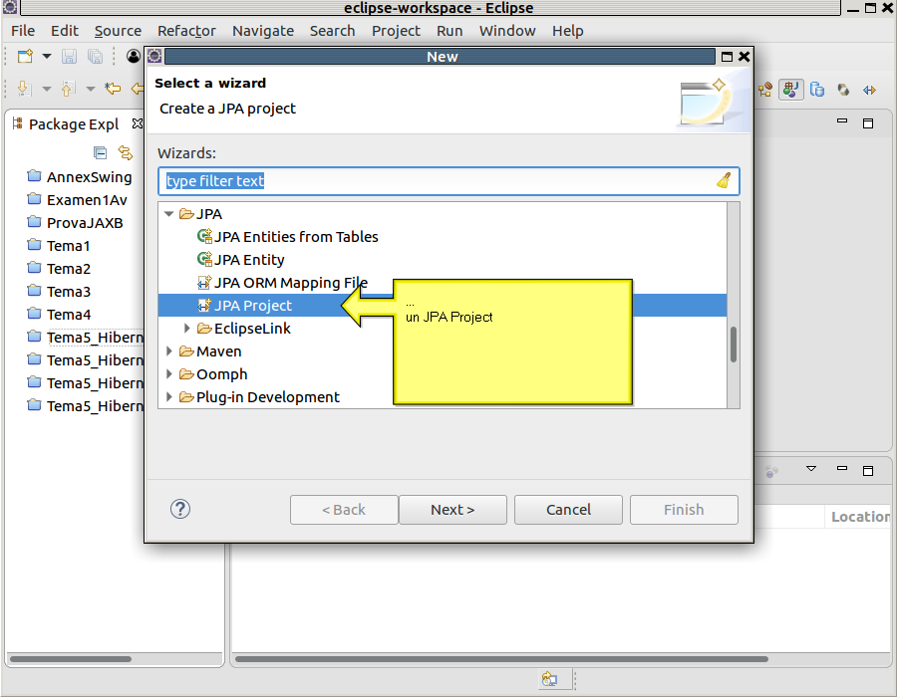Select Examen1Av project

click(x=77, y=200)
